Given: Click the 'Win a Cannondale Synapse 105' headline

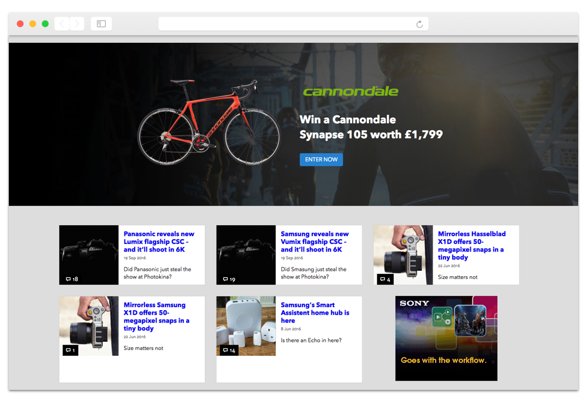Looking at the screenshot, I should tap(370, 127).
